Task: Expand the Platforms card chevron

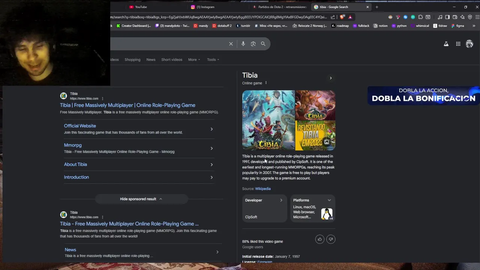Action: [x=329, y=200]
